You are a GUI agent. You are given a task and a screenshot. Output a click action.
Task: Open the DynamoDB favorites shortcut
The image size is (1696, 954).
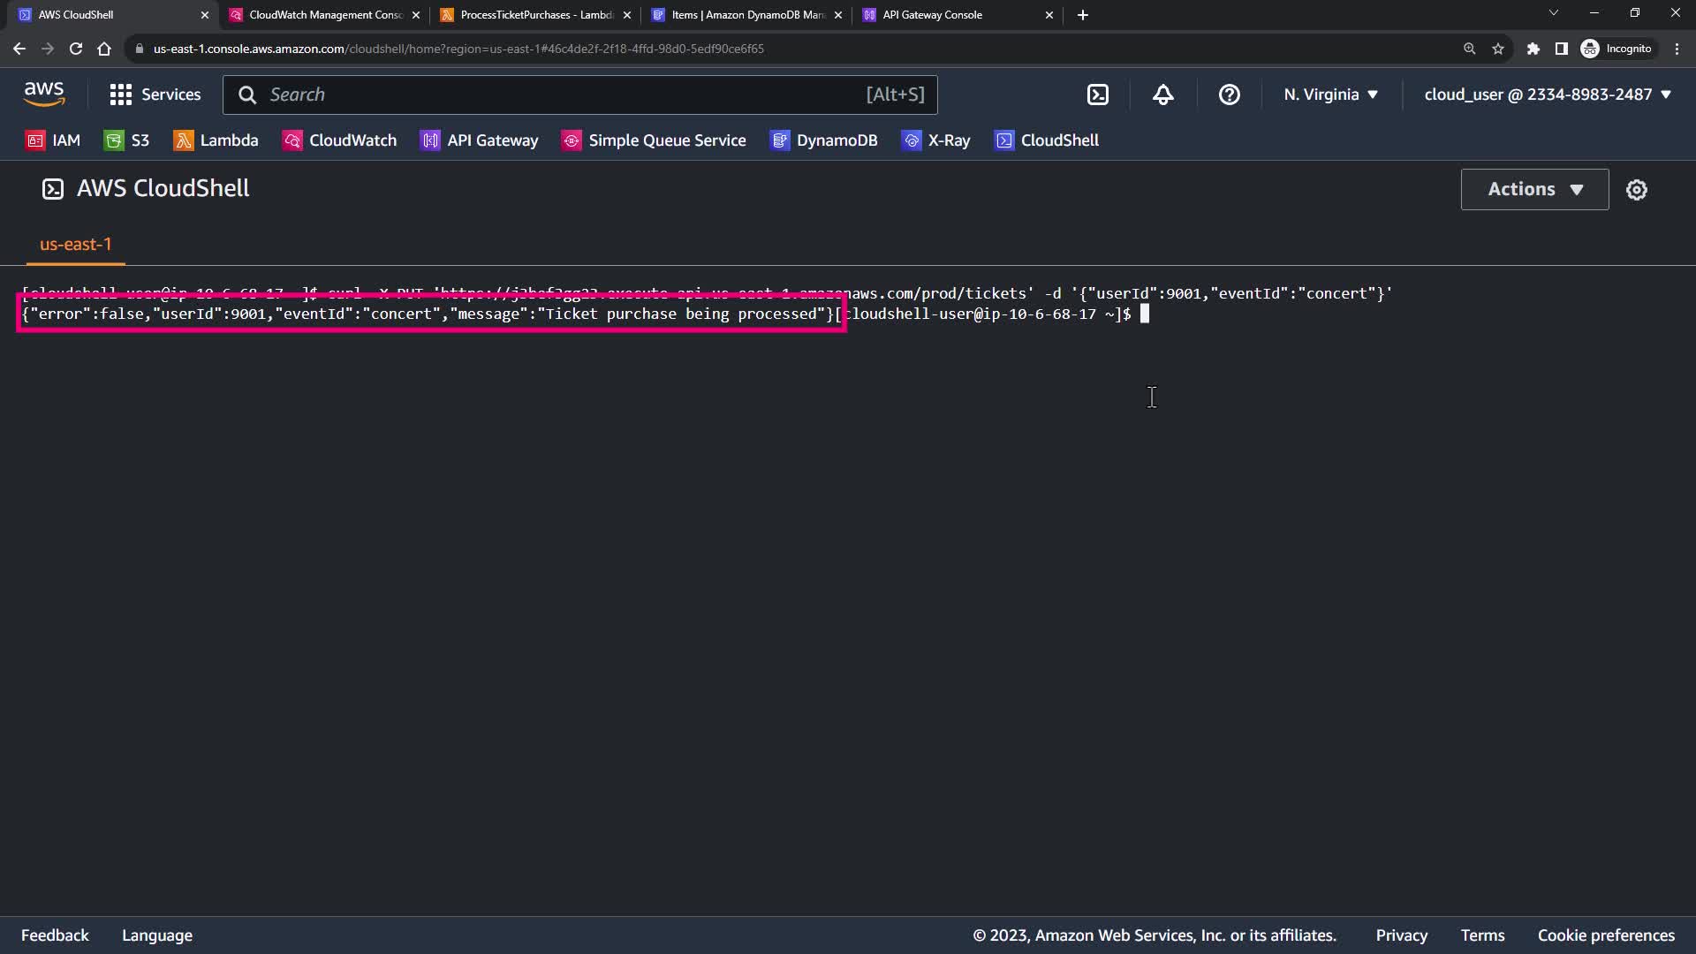coord(823,140)
